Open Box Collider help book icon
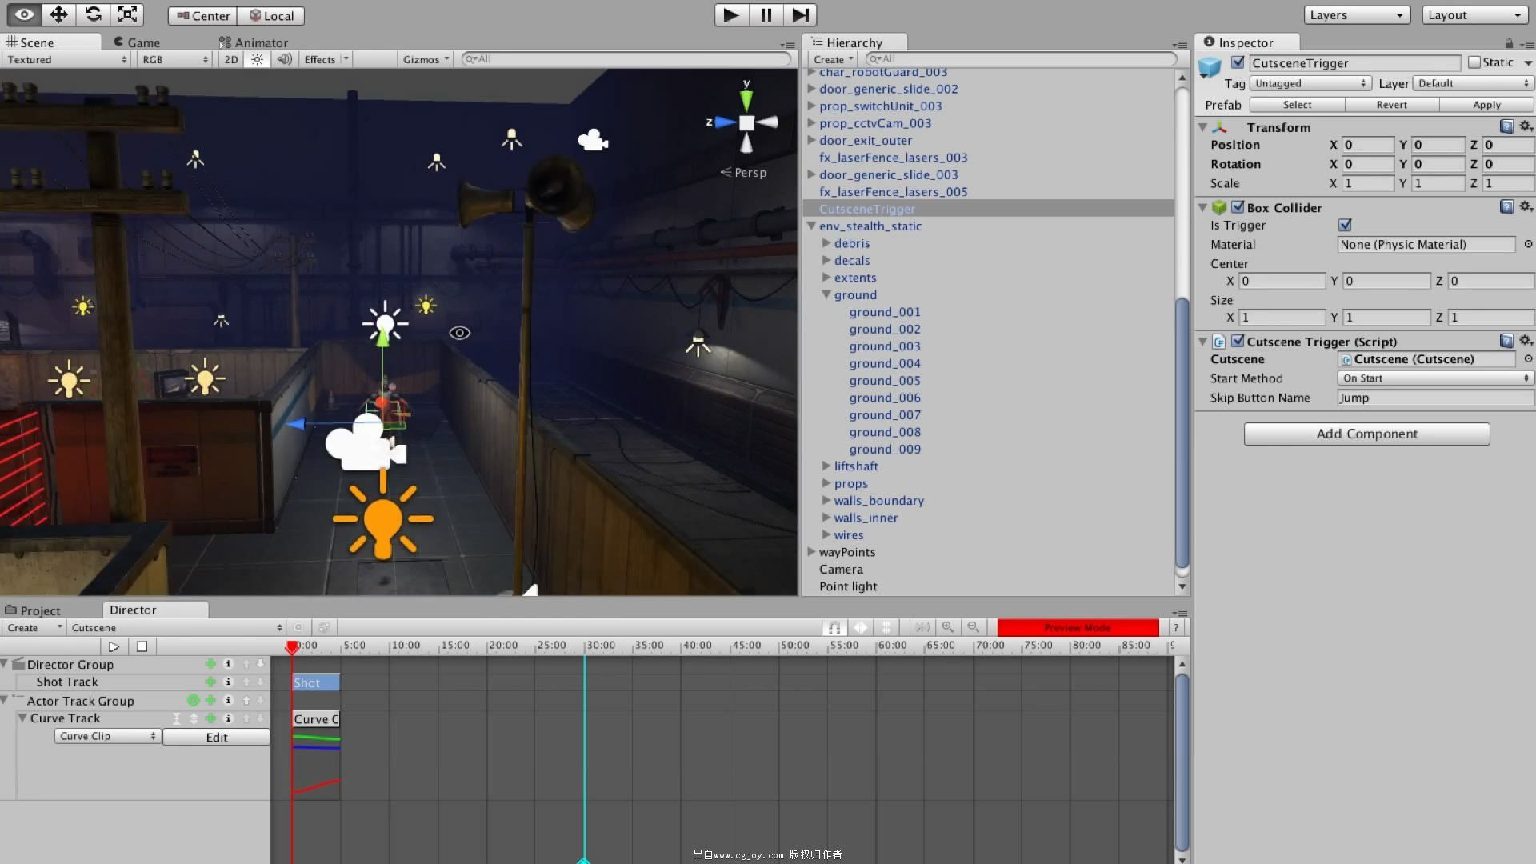 click(x=1506, y=206)
